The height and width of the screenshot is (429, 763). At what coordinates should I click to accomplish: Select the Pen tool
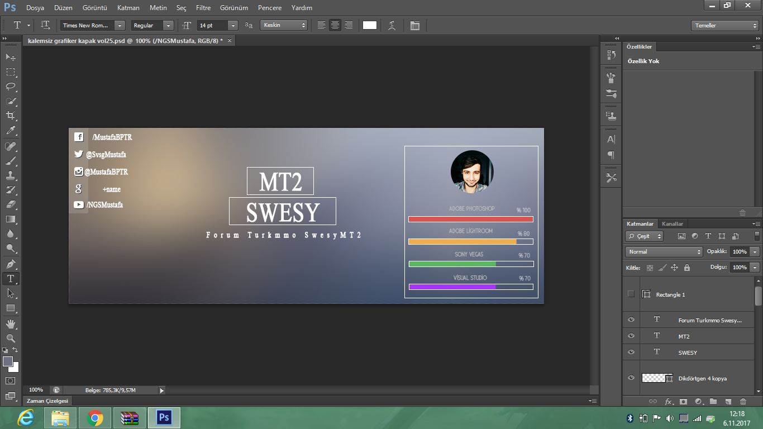(x=11, y=264)
